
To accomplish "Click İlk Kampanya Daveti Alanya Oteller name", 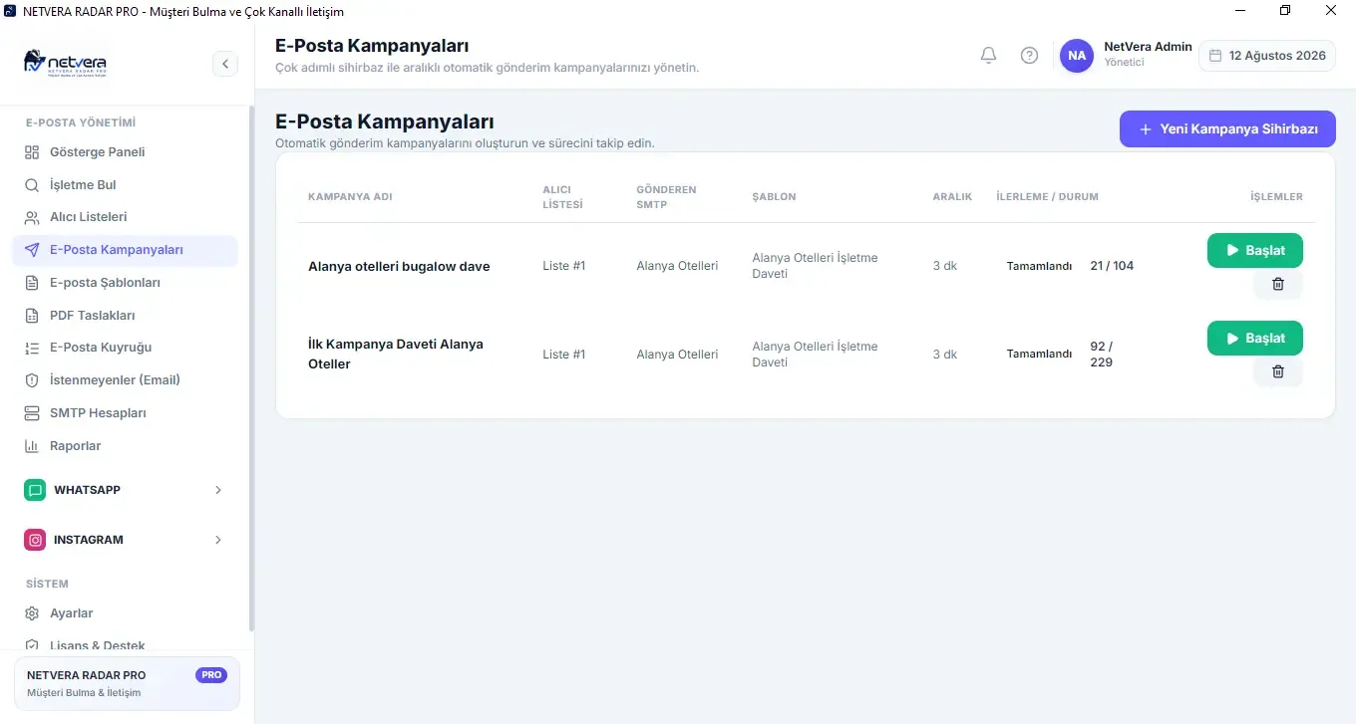I will point(396,354).
